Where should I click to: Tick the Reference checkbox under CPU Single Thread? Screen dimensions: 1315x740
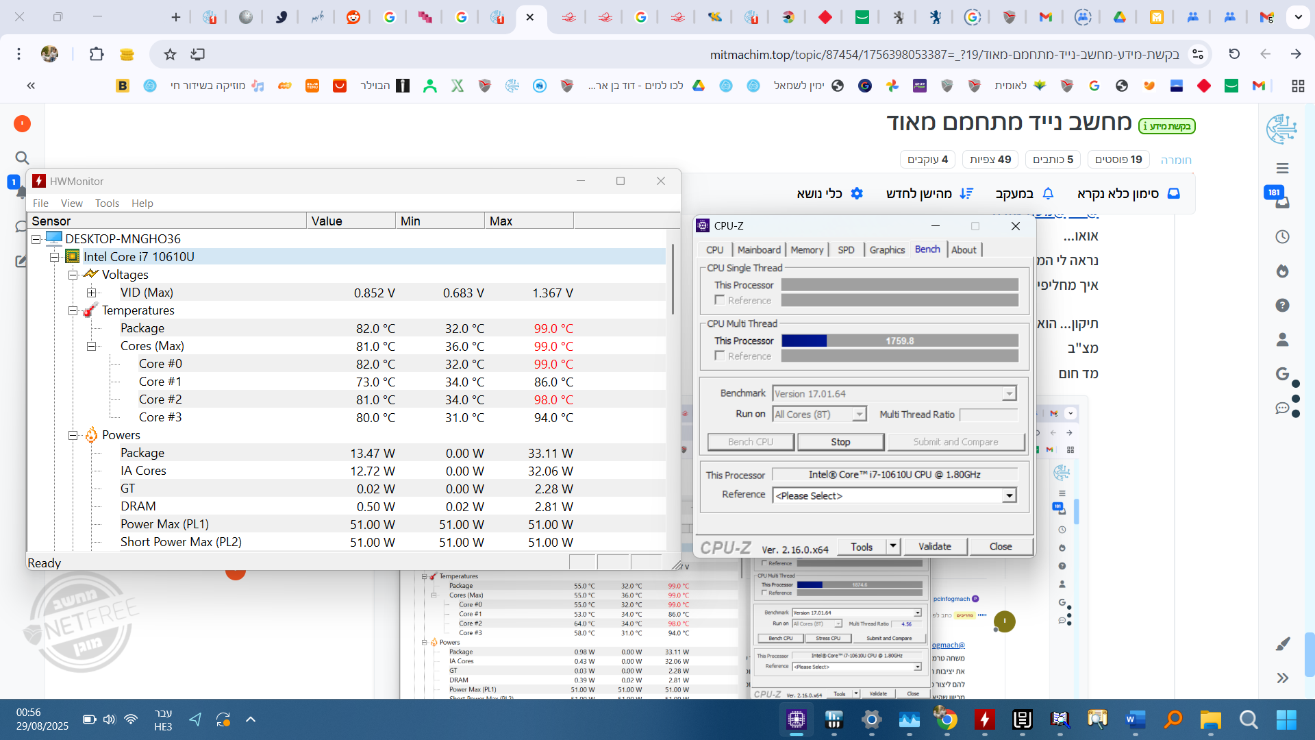(x=720, y=300)
